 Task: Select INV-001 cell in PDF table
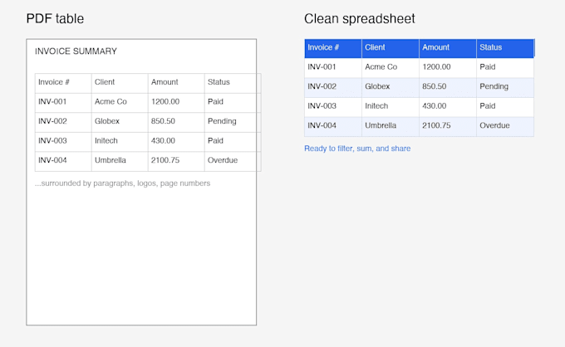point(63,103)
